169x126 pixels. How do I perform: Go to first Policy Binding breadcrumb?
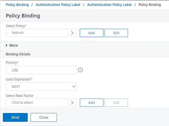[17, 5]
